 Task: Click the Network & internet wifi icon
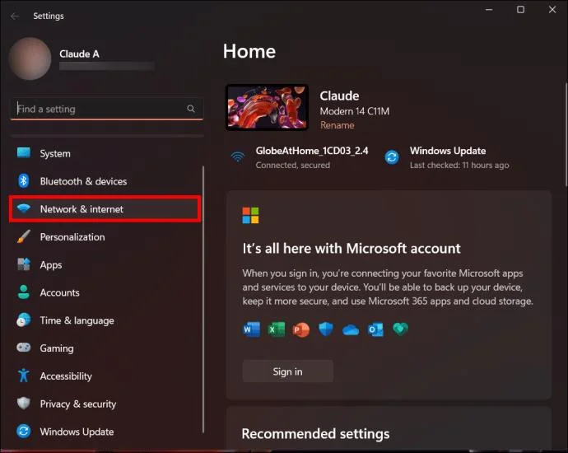pyautogui.click(x=24, y=208)
